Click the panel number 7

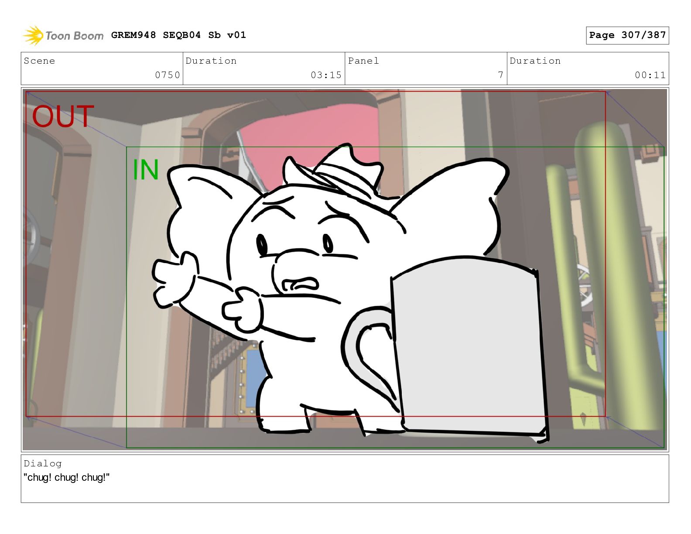coord(501,75)
